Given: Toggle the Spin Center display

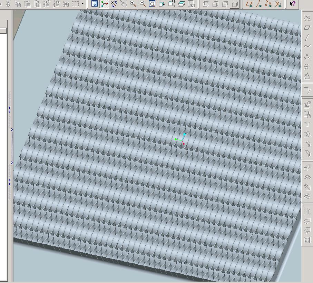Looking at the screenshot, I should pos(104,4).
